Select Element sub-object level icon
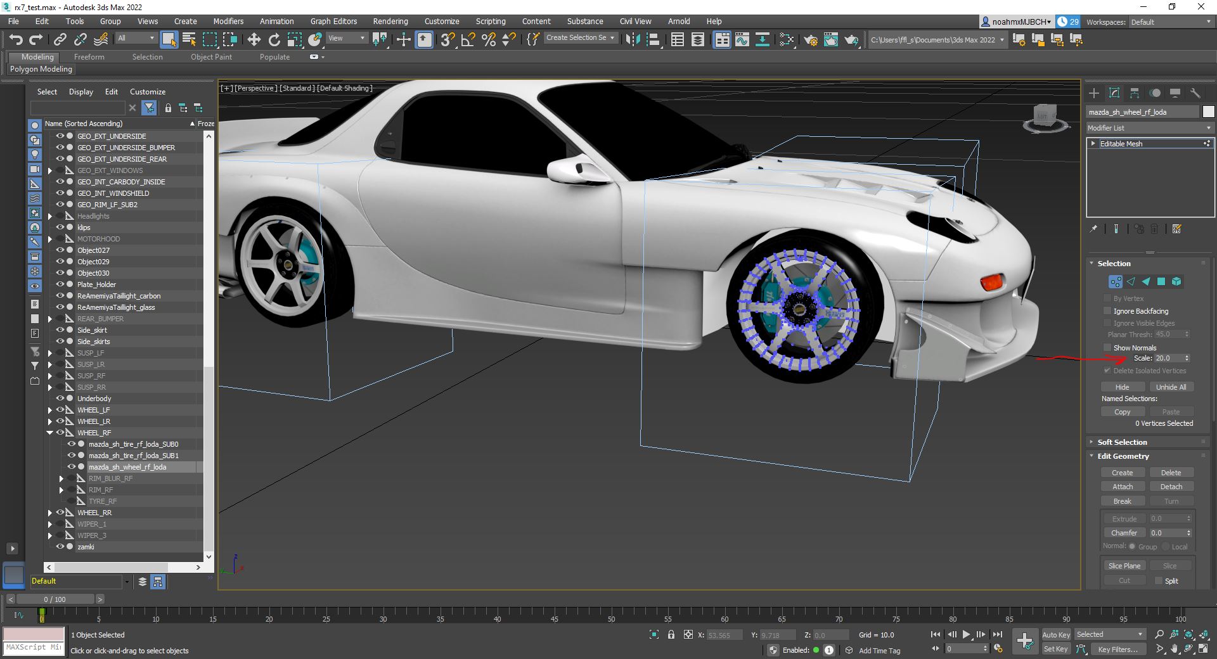 (x=1176, y=281)
